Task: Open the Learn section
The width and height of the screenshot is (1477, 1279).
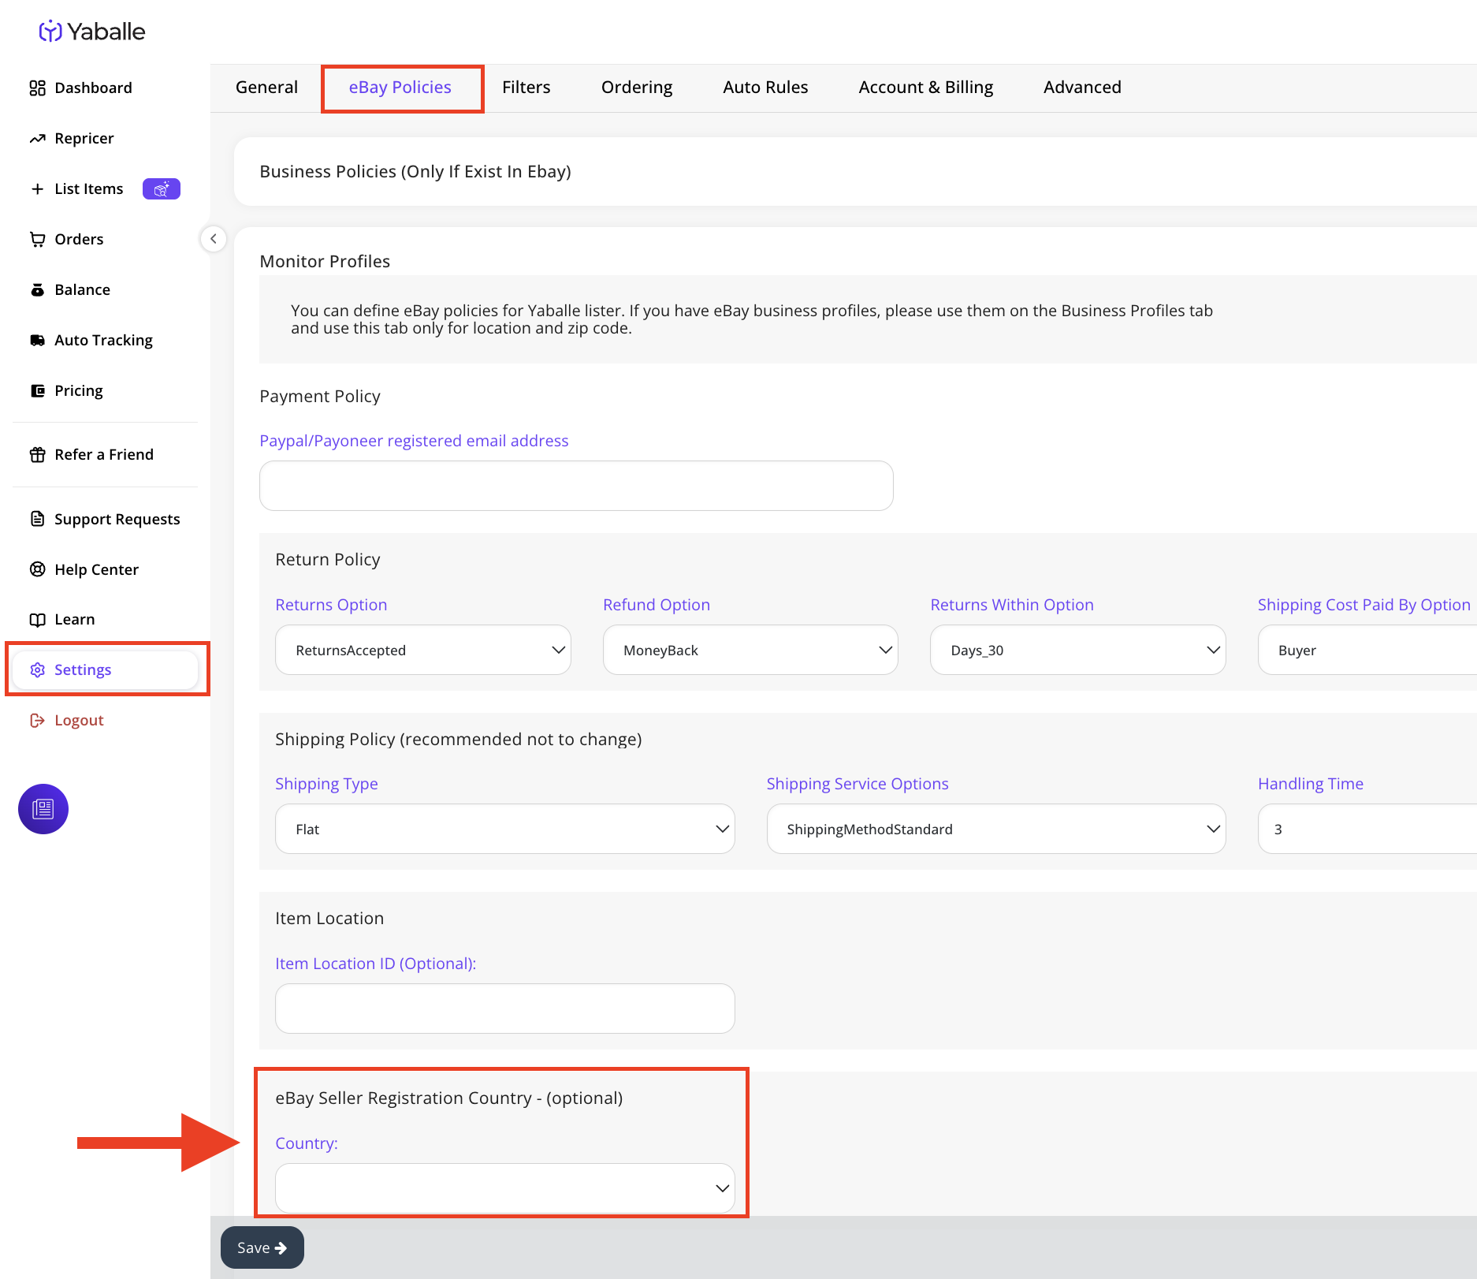Action: [75, 619]
